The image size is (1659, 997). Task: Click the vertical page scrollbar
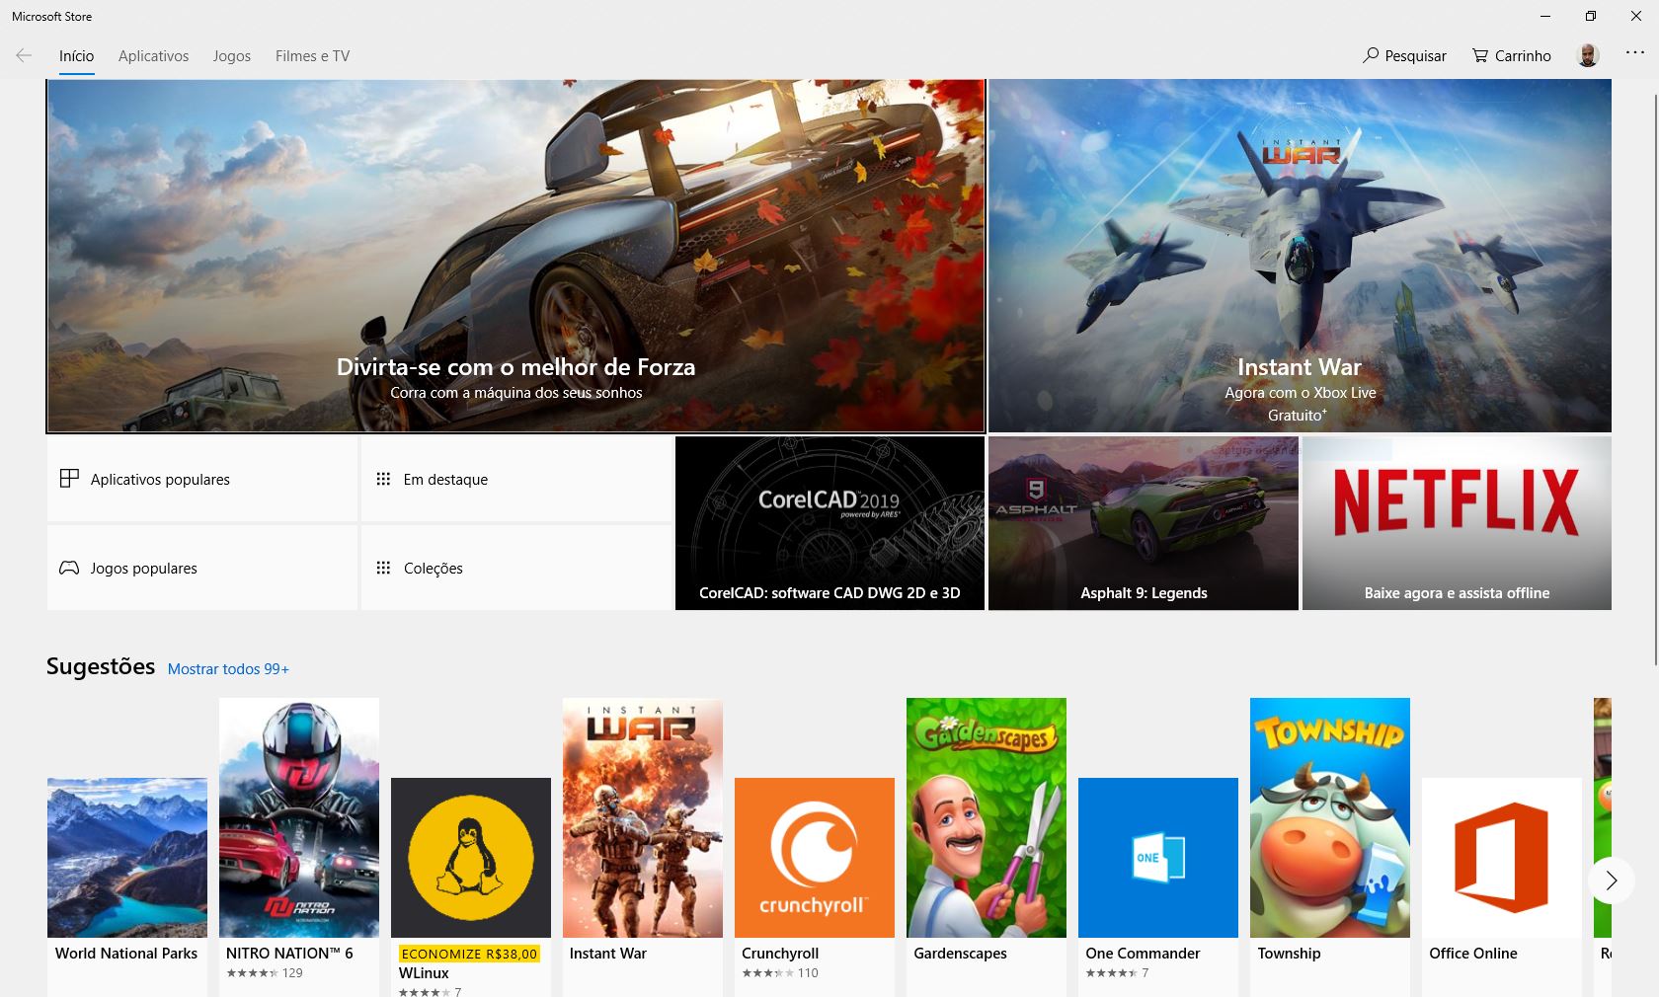pos(1655,380)
